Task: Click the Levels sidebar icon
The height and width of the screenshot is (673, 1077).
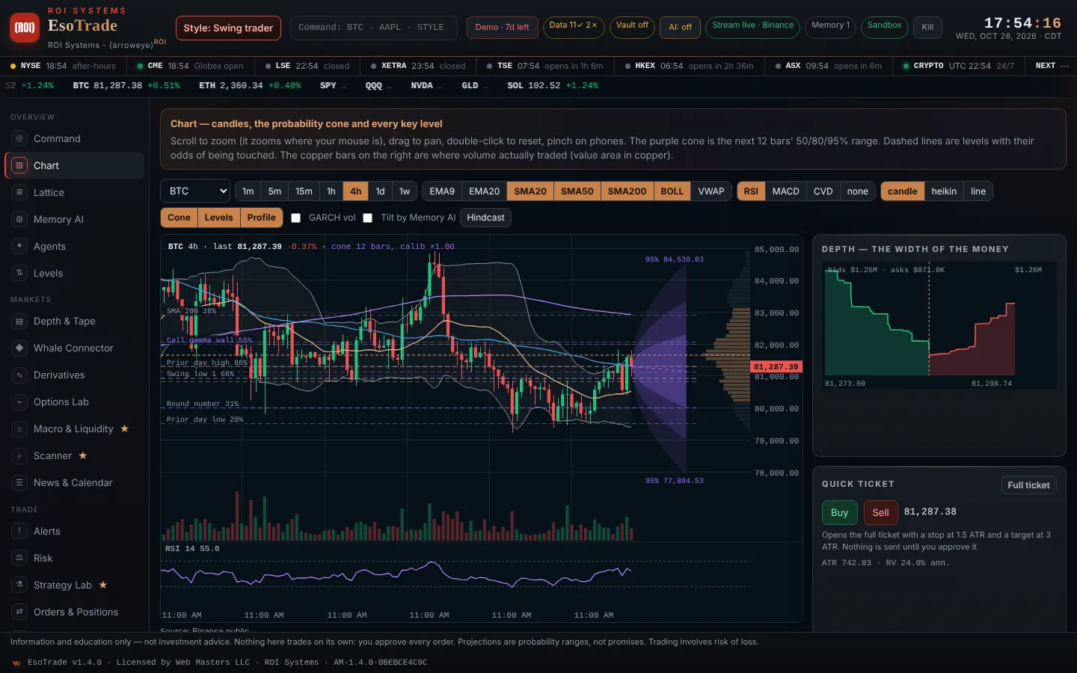Action: click(x=19, y=273)
